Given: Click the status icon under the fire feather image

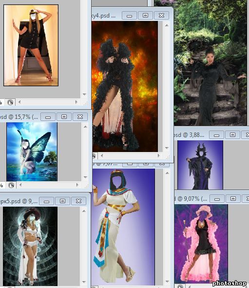Looking at the screenshot, I should (93, 156).
